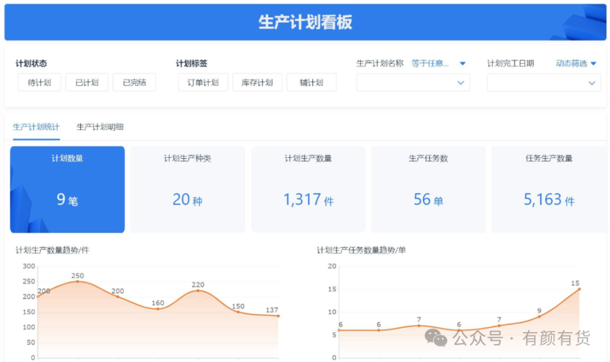The image size is (610, 362).
Task: Select the 库存计划 tag filter
Action: coord(257,82)
